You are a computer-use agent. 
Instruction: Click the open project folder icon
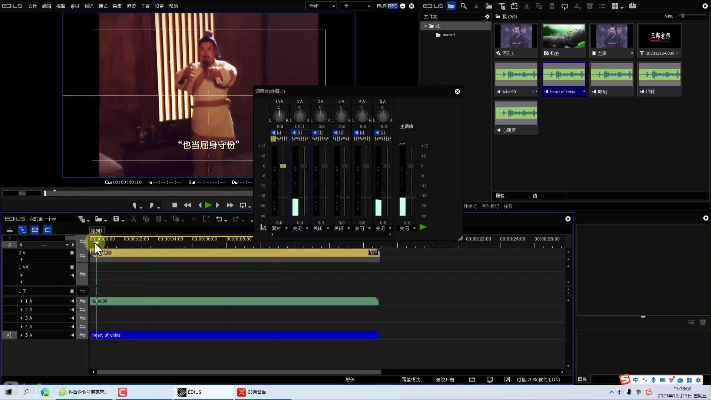click(98, 219)
